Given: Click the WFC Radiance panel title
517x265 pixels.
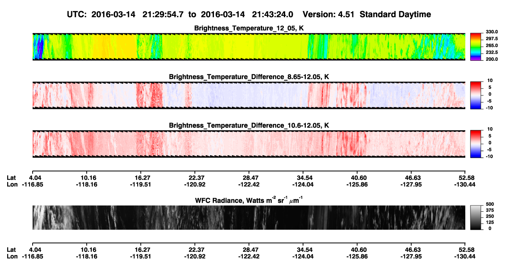Looking at the screenshot, I should click(249, 200).
